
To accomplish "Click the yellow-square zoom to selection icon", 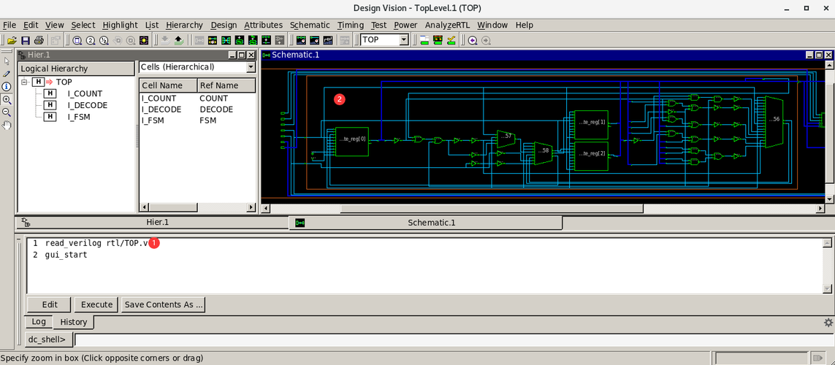I will (x=144, y=40).
